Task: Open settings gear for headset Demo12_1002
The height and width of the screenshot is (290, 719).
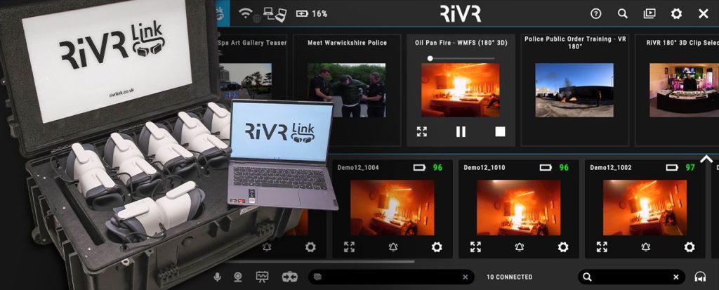Action: pos(690,247)
